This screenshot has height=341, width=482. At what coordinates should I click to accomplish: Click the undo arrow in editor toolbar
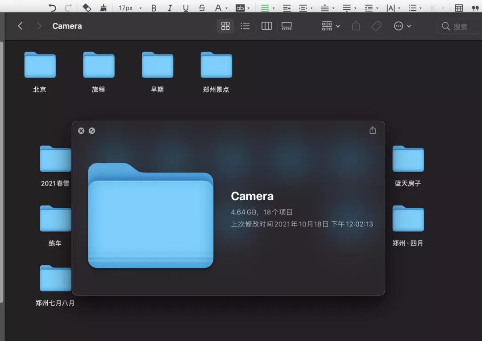point(52,8)
